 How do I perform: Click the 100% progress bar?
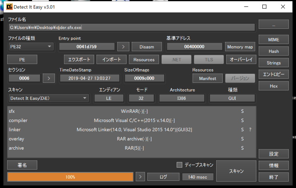(70, 177)
